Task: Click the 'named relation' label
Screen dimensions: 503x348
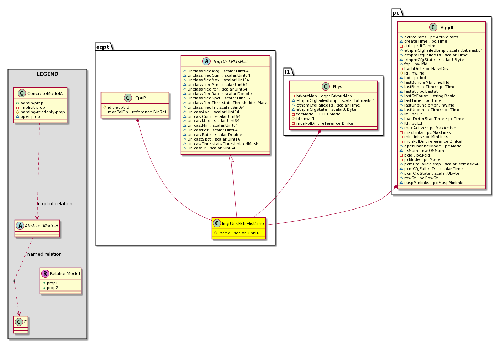Action: [x=44, y=254]
